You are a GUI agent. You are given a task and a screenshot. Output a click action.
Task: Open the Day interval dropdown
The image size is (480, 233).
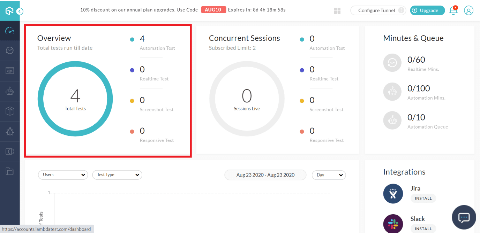pos(328,175)
